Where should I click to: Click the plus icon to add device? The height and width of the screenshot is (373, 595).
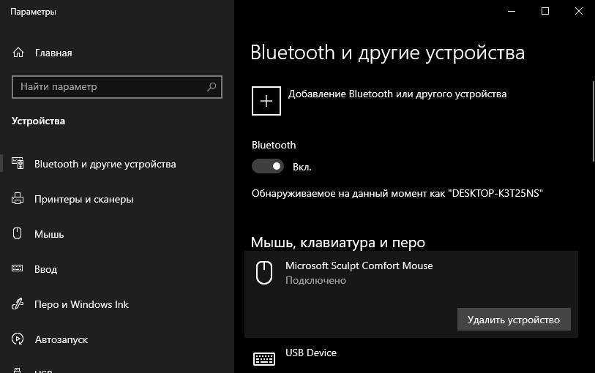point(266,101)
